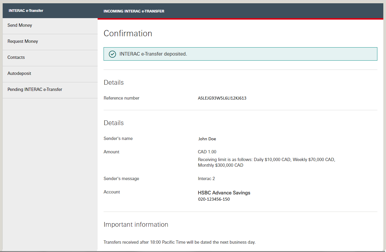Image resolution: width=386 pixels, height=252 pixels.
Task: Click the 18:00 Pacific Time transfer notice
Action: pyautogui.click(x=179, y=242)
